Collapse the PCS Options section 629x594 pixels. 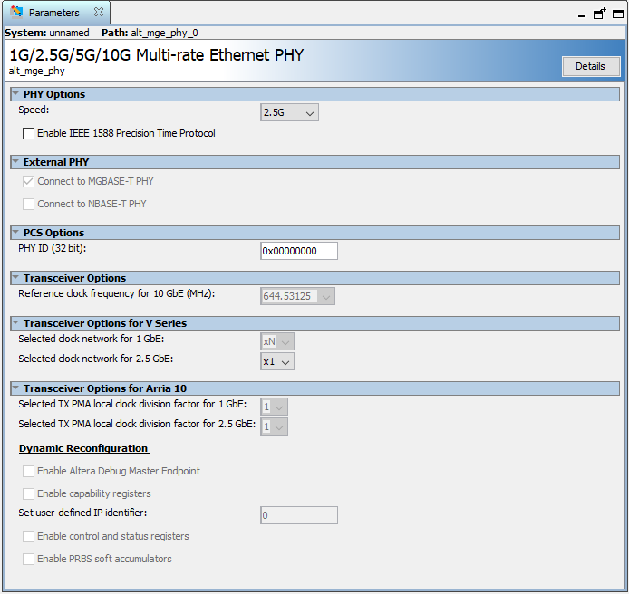coord(15,233)
